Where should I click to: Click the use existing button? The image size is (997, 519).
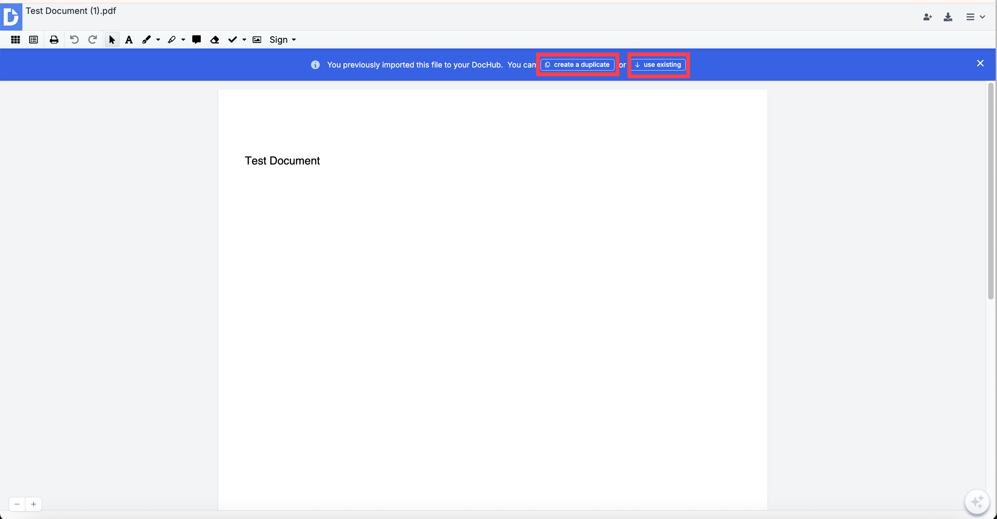tap(658, 65)
